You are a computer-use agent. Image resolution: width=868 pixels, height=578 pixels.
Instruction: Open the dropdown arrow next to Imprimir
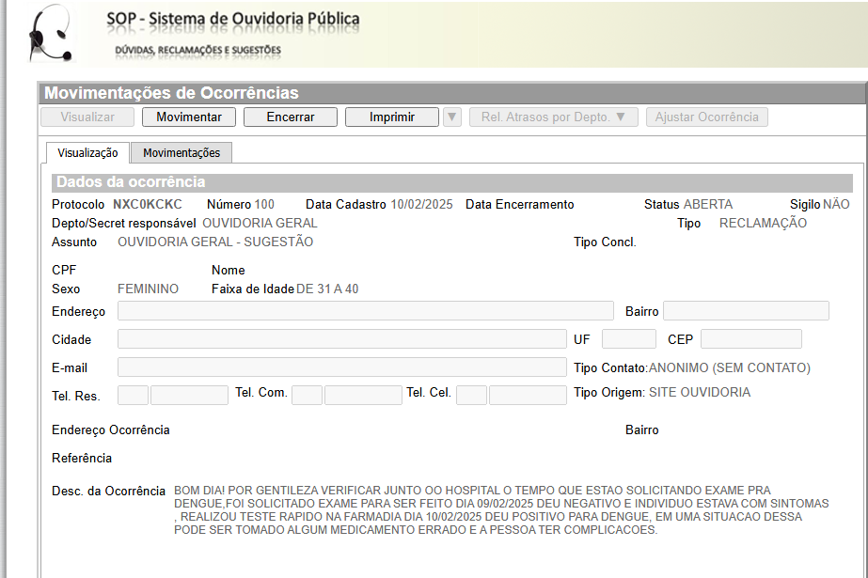click(451, 117)
